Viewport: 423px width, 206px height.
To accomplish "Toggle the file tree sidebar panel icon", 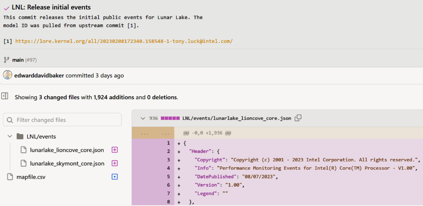I will coord(5,96).
